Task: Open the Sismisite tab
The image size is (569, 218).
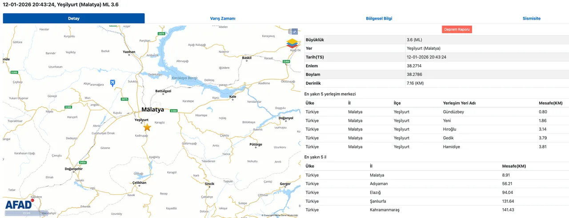Action: click(x=532, y=18)
